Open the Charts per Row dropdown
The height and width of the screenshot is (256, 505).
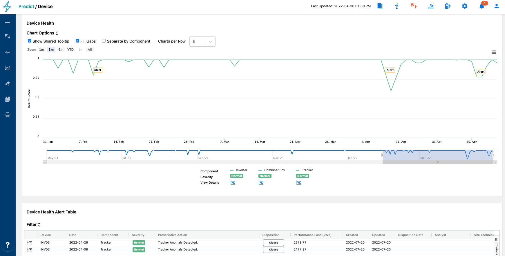tap(202, 41)
